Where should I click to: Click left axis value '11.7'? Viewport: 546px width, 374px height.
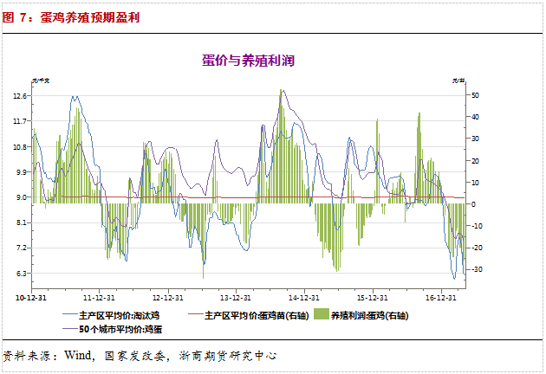pyautogui.click(x=20, y=121)
